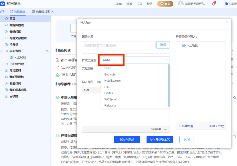Viewport: 237px width, 166px height.
Task: Click the 选择 button
Action: point(163,45)
